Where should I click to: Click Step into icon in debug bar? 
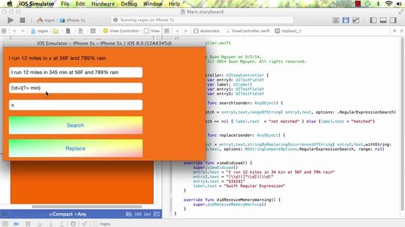(x=51, y=224)
